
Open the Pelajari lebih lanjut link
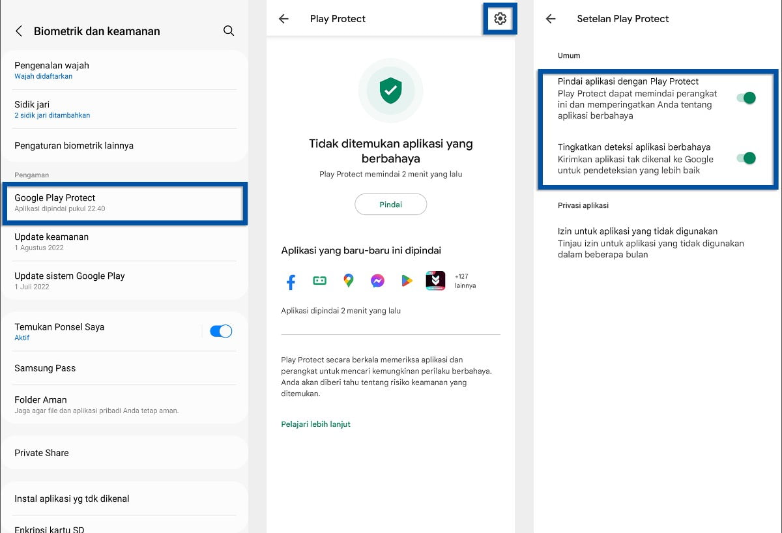pos(315,424)
